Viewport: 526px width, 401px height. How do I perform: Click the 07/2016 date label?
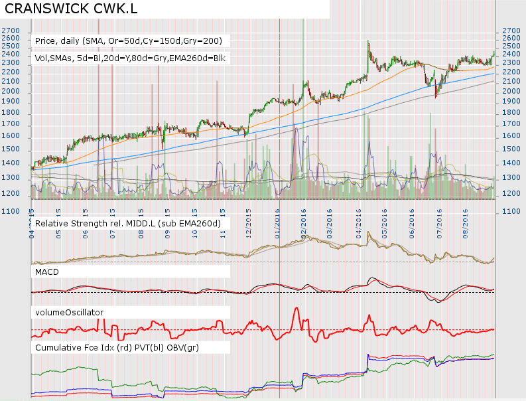tap(440, 224)
